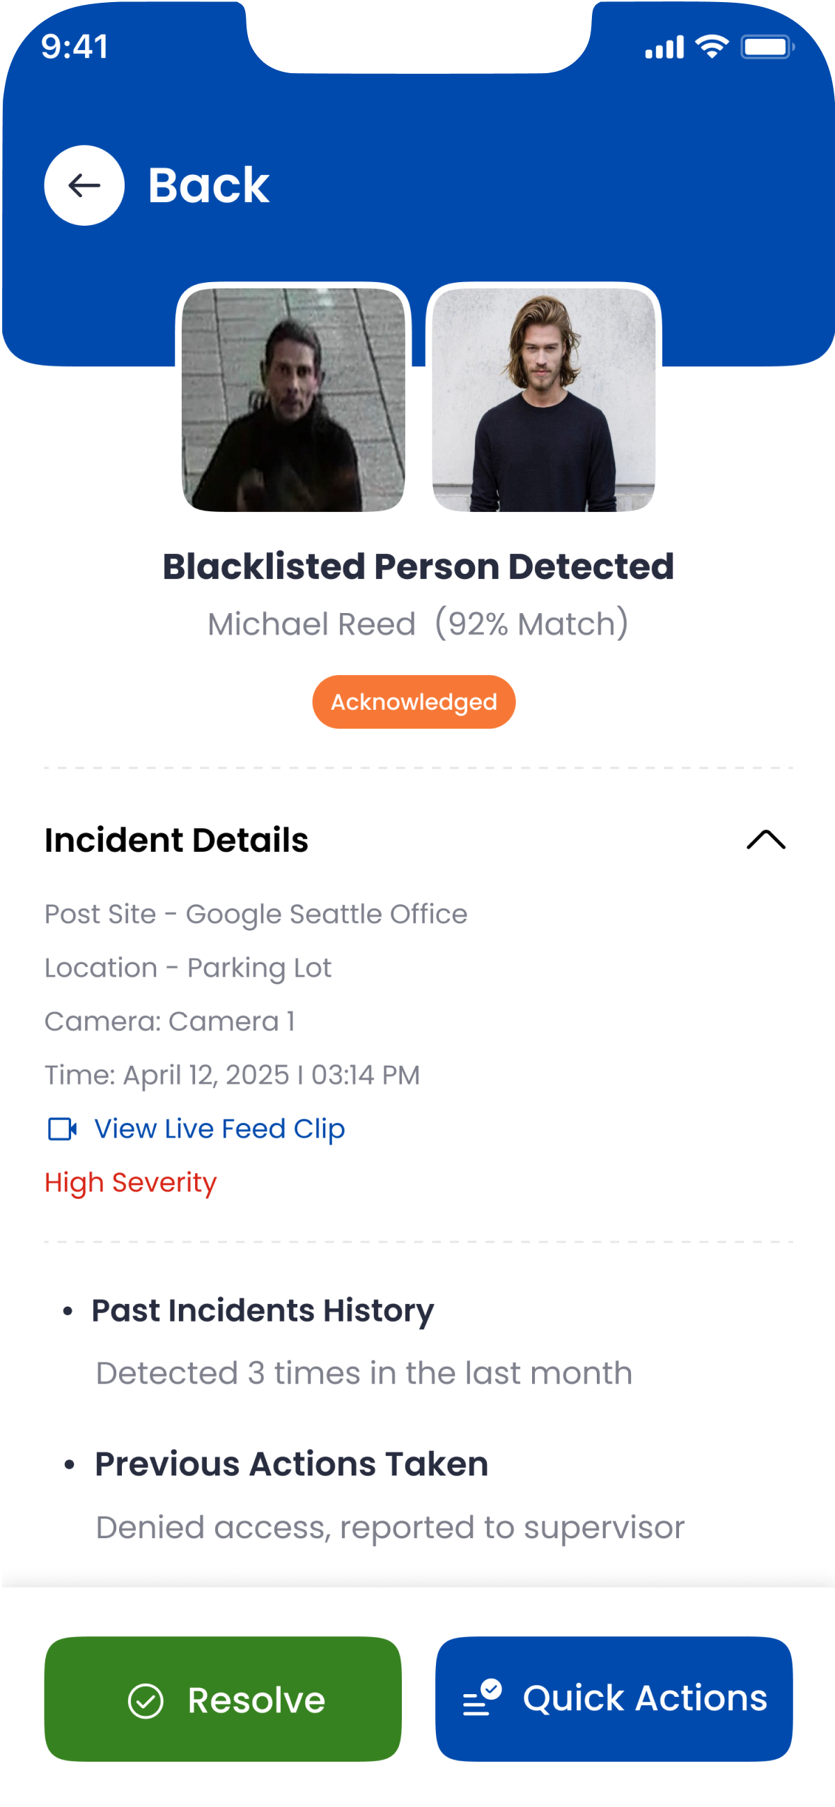This screenshot has height=1807, width=835.
Task: Open the blacklisted profile photo thumbnail
Action: 543,399
